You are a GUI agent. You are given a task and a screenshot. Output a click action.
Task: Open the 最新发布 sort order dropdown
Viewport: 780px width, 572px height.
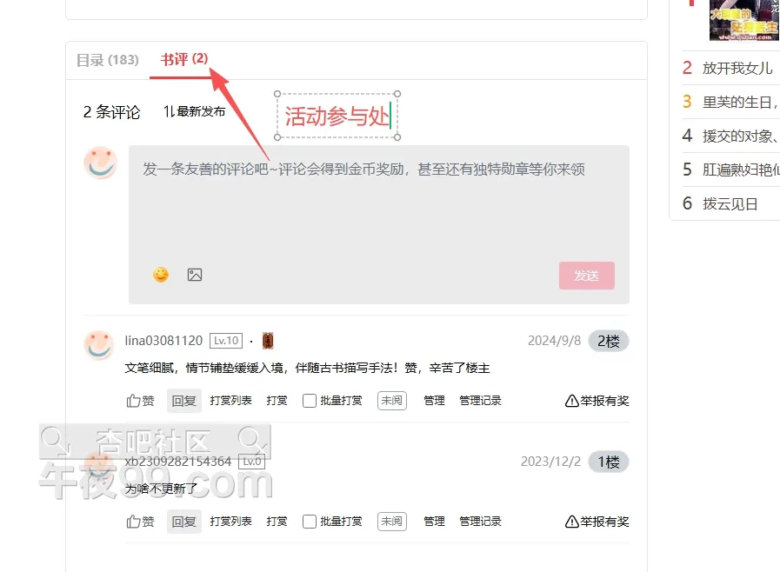pyautogui.click(x=195, y=111)
